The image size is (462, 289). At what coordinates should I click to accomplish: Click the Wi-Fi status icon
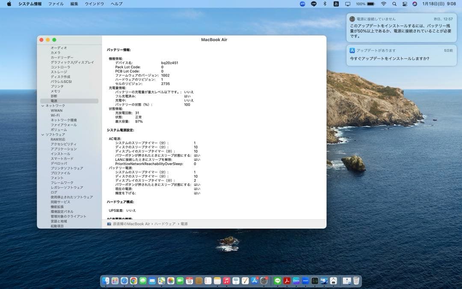coord(384,4)
